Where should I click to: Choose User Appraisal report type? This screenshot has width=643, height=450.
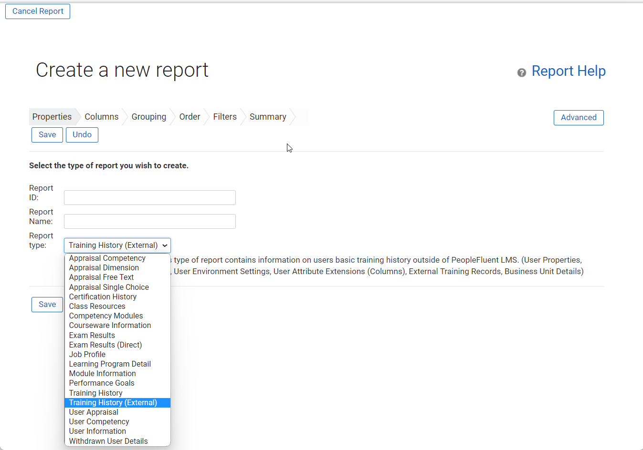(x=117, y=412)
